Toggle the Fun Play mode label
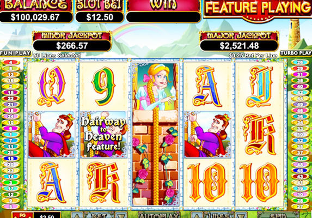 point(16,53)
